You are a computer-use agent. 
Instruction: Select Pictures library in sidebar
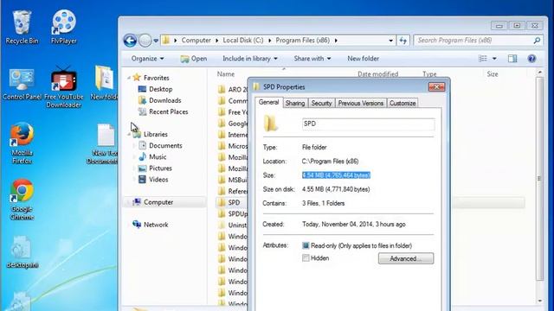coord(155,168)
